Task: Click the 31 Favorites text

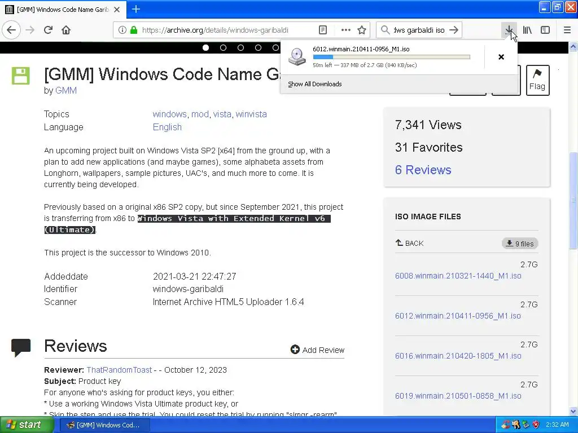Action: (429, 147)
